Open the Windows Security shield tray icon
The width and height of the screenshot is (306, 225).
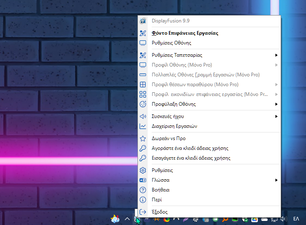245,220
